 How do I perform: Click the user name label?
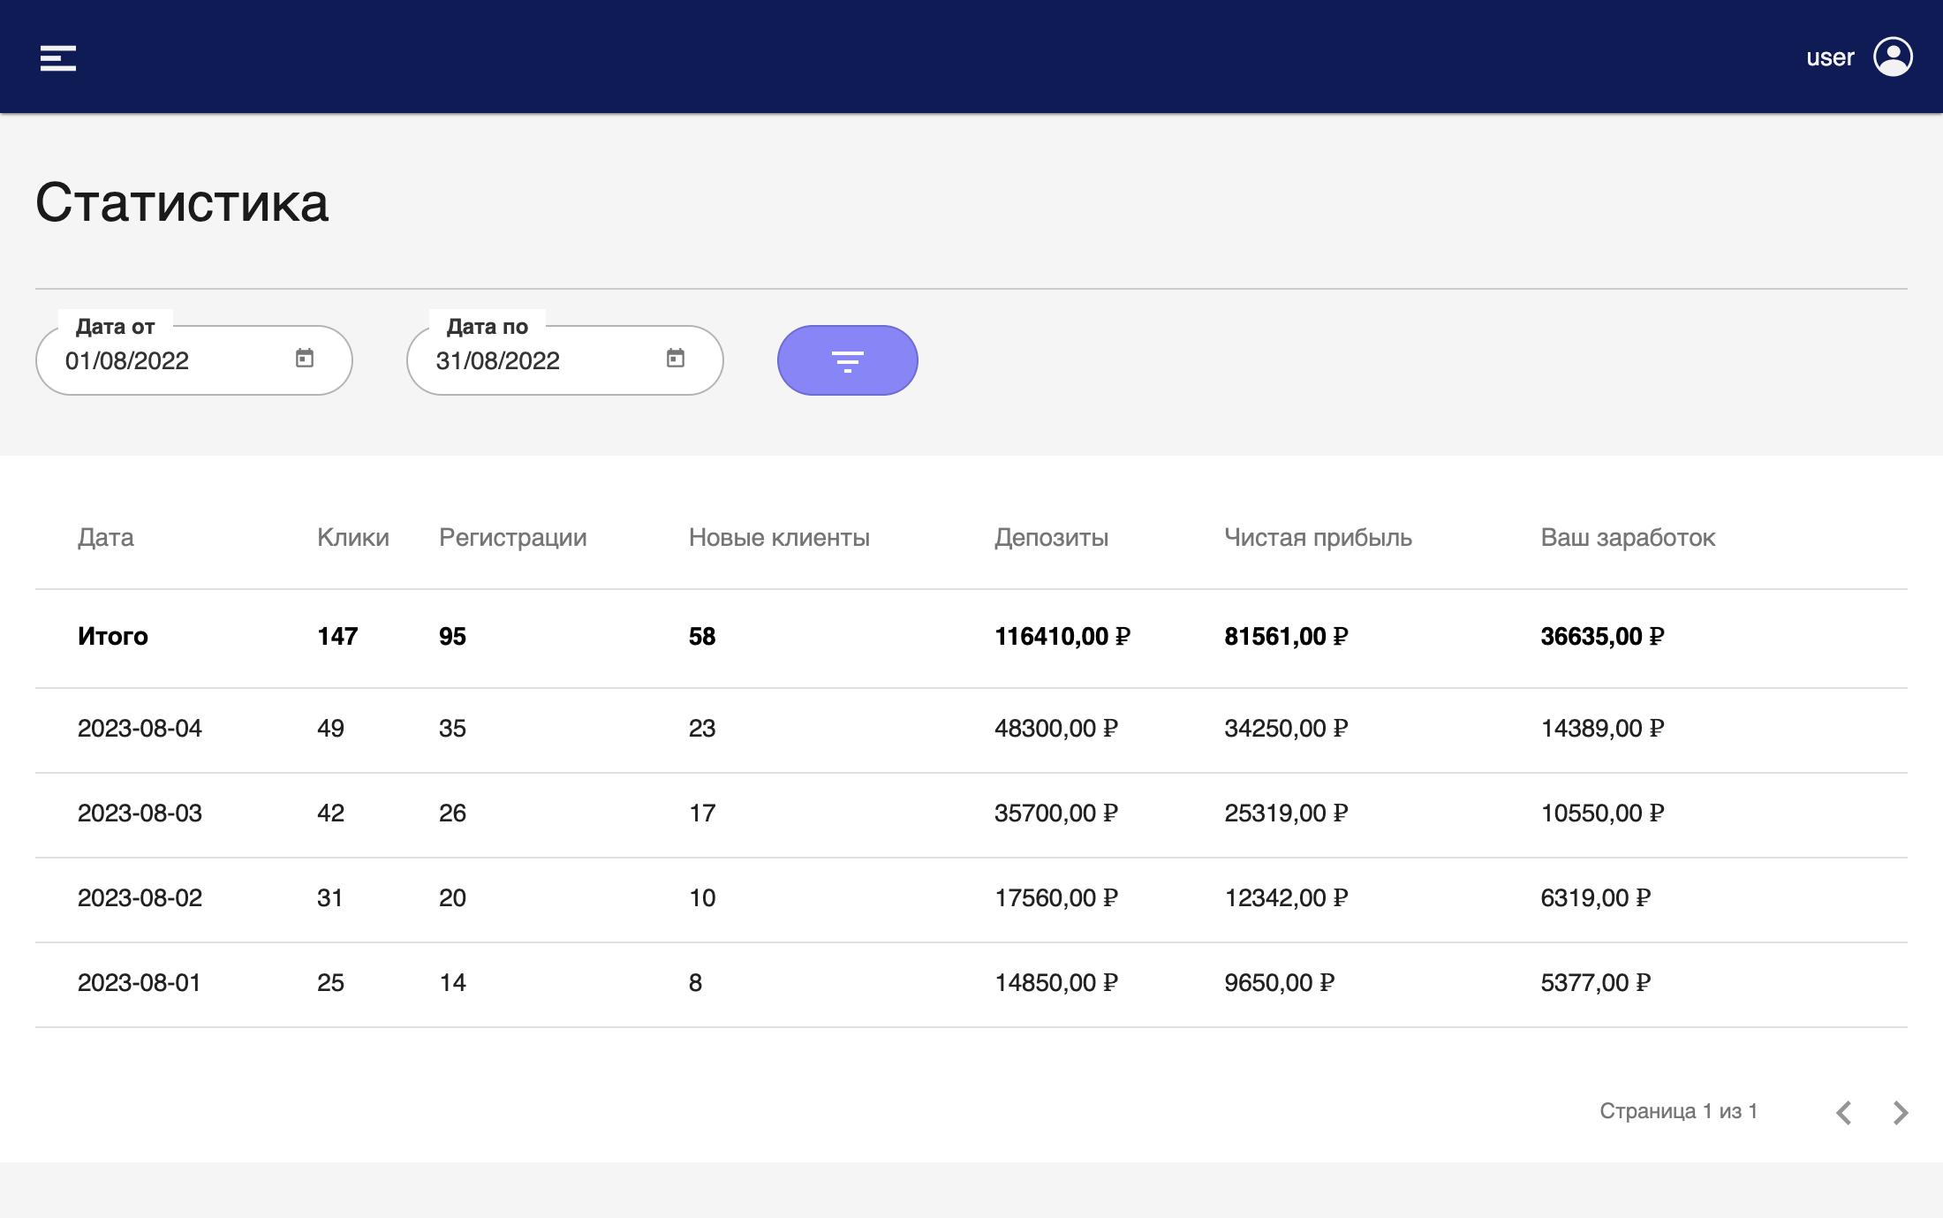pyautogui.click(x=1830, y=58)
